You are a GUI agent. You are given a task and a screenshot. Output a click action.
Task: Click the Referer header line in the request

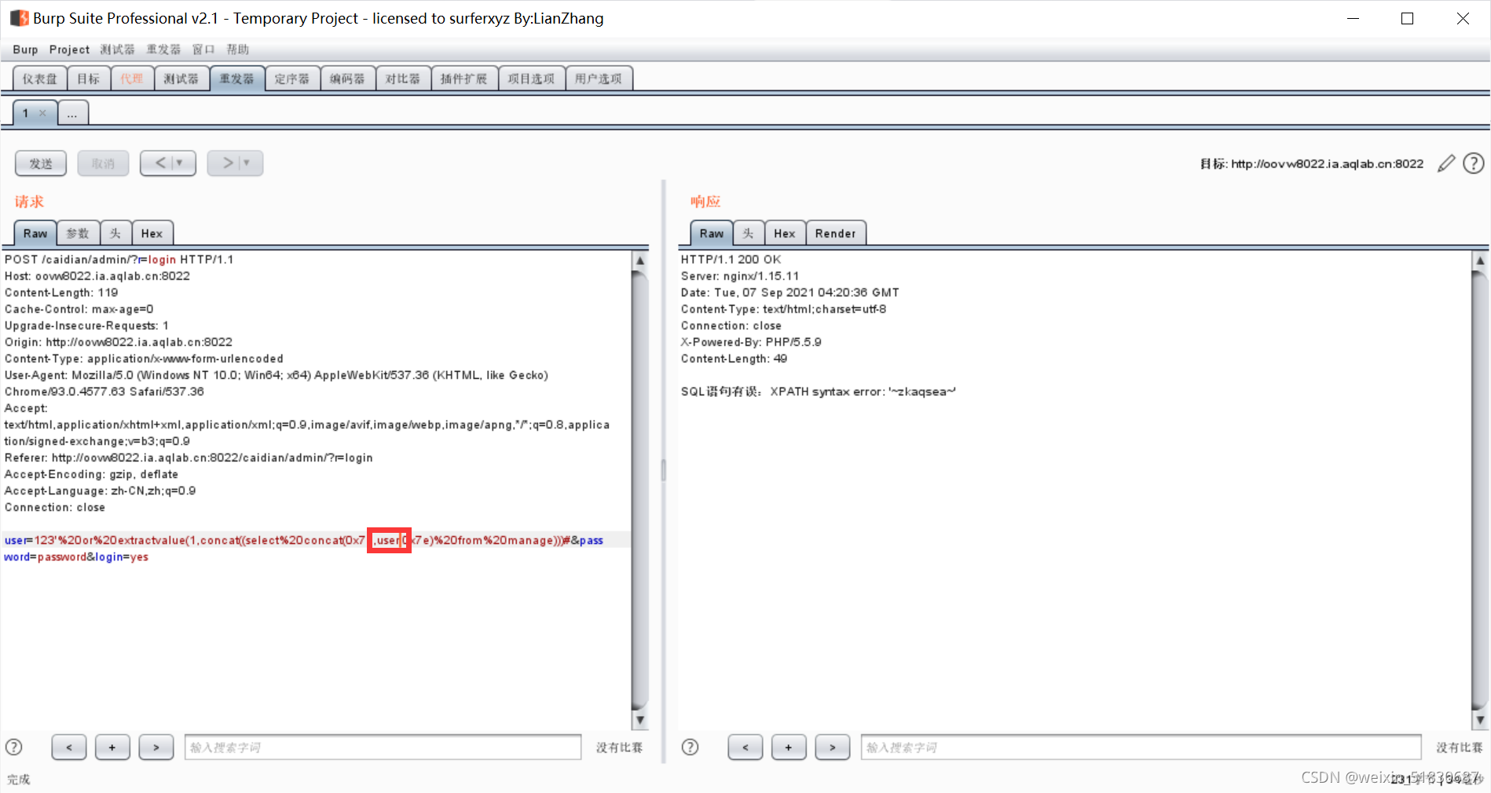point(189,457)
